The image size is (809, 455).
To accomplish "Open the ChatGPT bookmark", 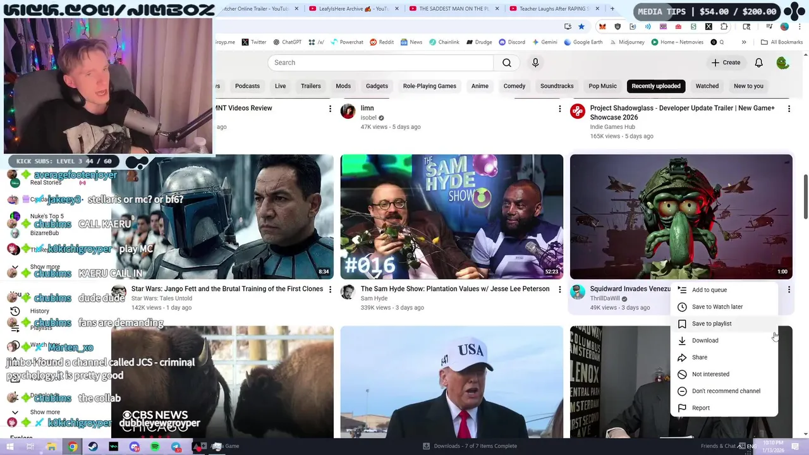I will tap(287, 42).
